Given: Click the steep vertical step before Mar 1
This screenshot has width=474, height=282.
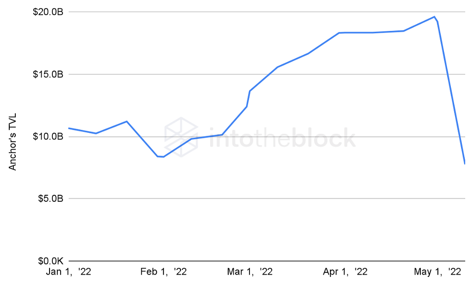Looking at the screenshot, I should [249, 98].
